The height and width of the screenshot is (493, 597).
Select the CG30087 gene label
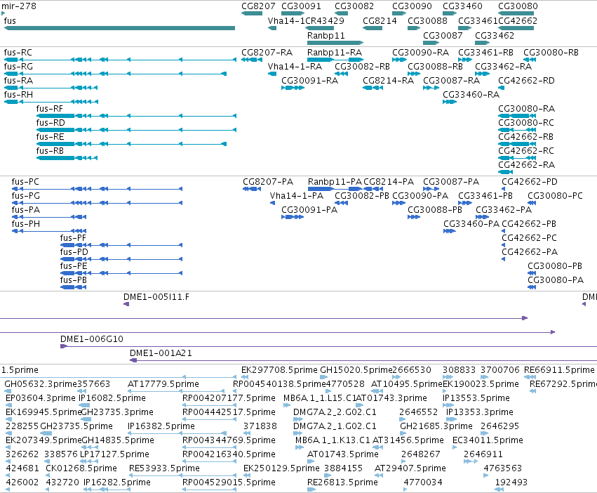443,35
